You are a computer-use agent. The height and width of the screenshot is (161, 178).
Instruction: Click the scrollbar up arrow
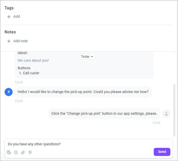[174, 53]
